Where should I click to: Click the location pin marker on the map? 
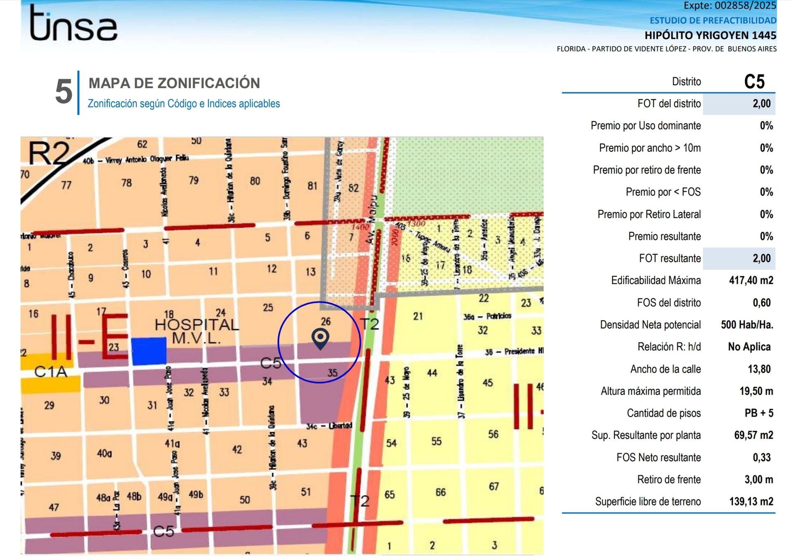[320, 337]
